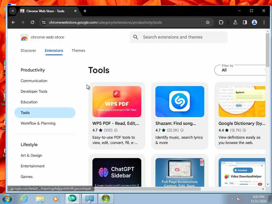Open the Shazam extension thumbnail
The height and width of the screenshot is (204, 272).
click(180, 101)
